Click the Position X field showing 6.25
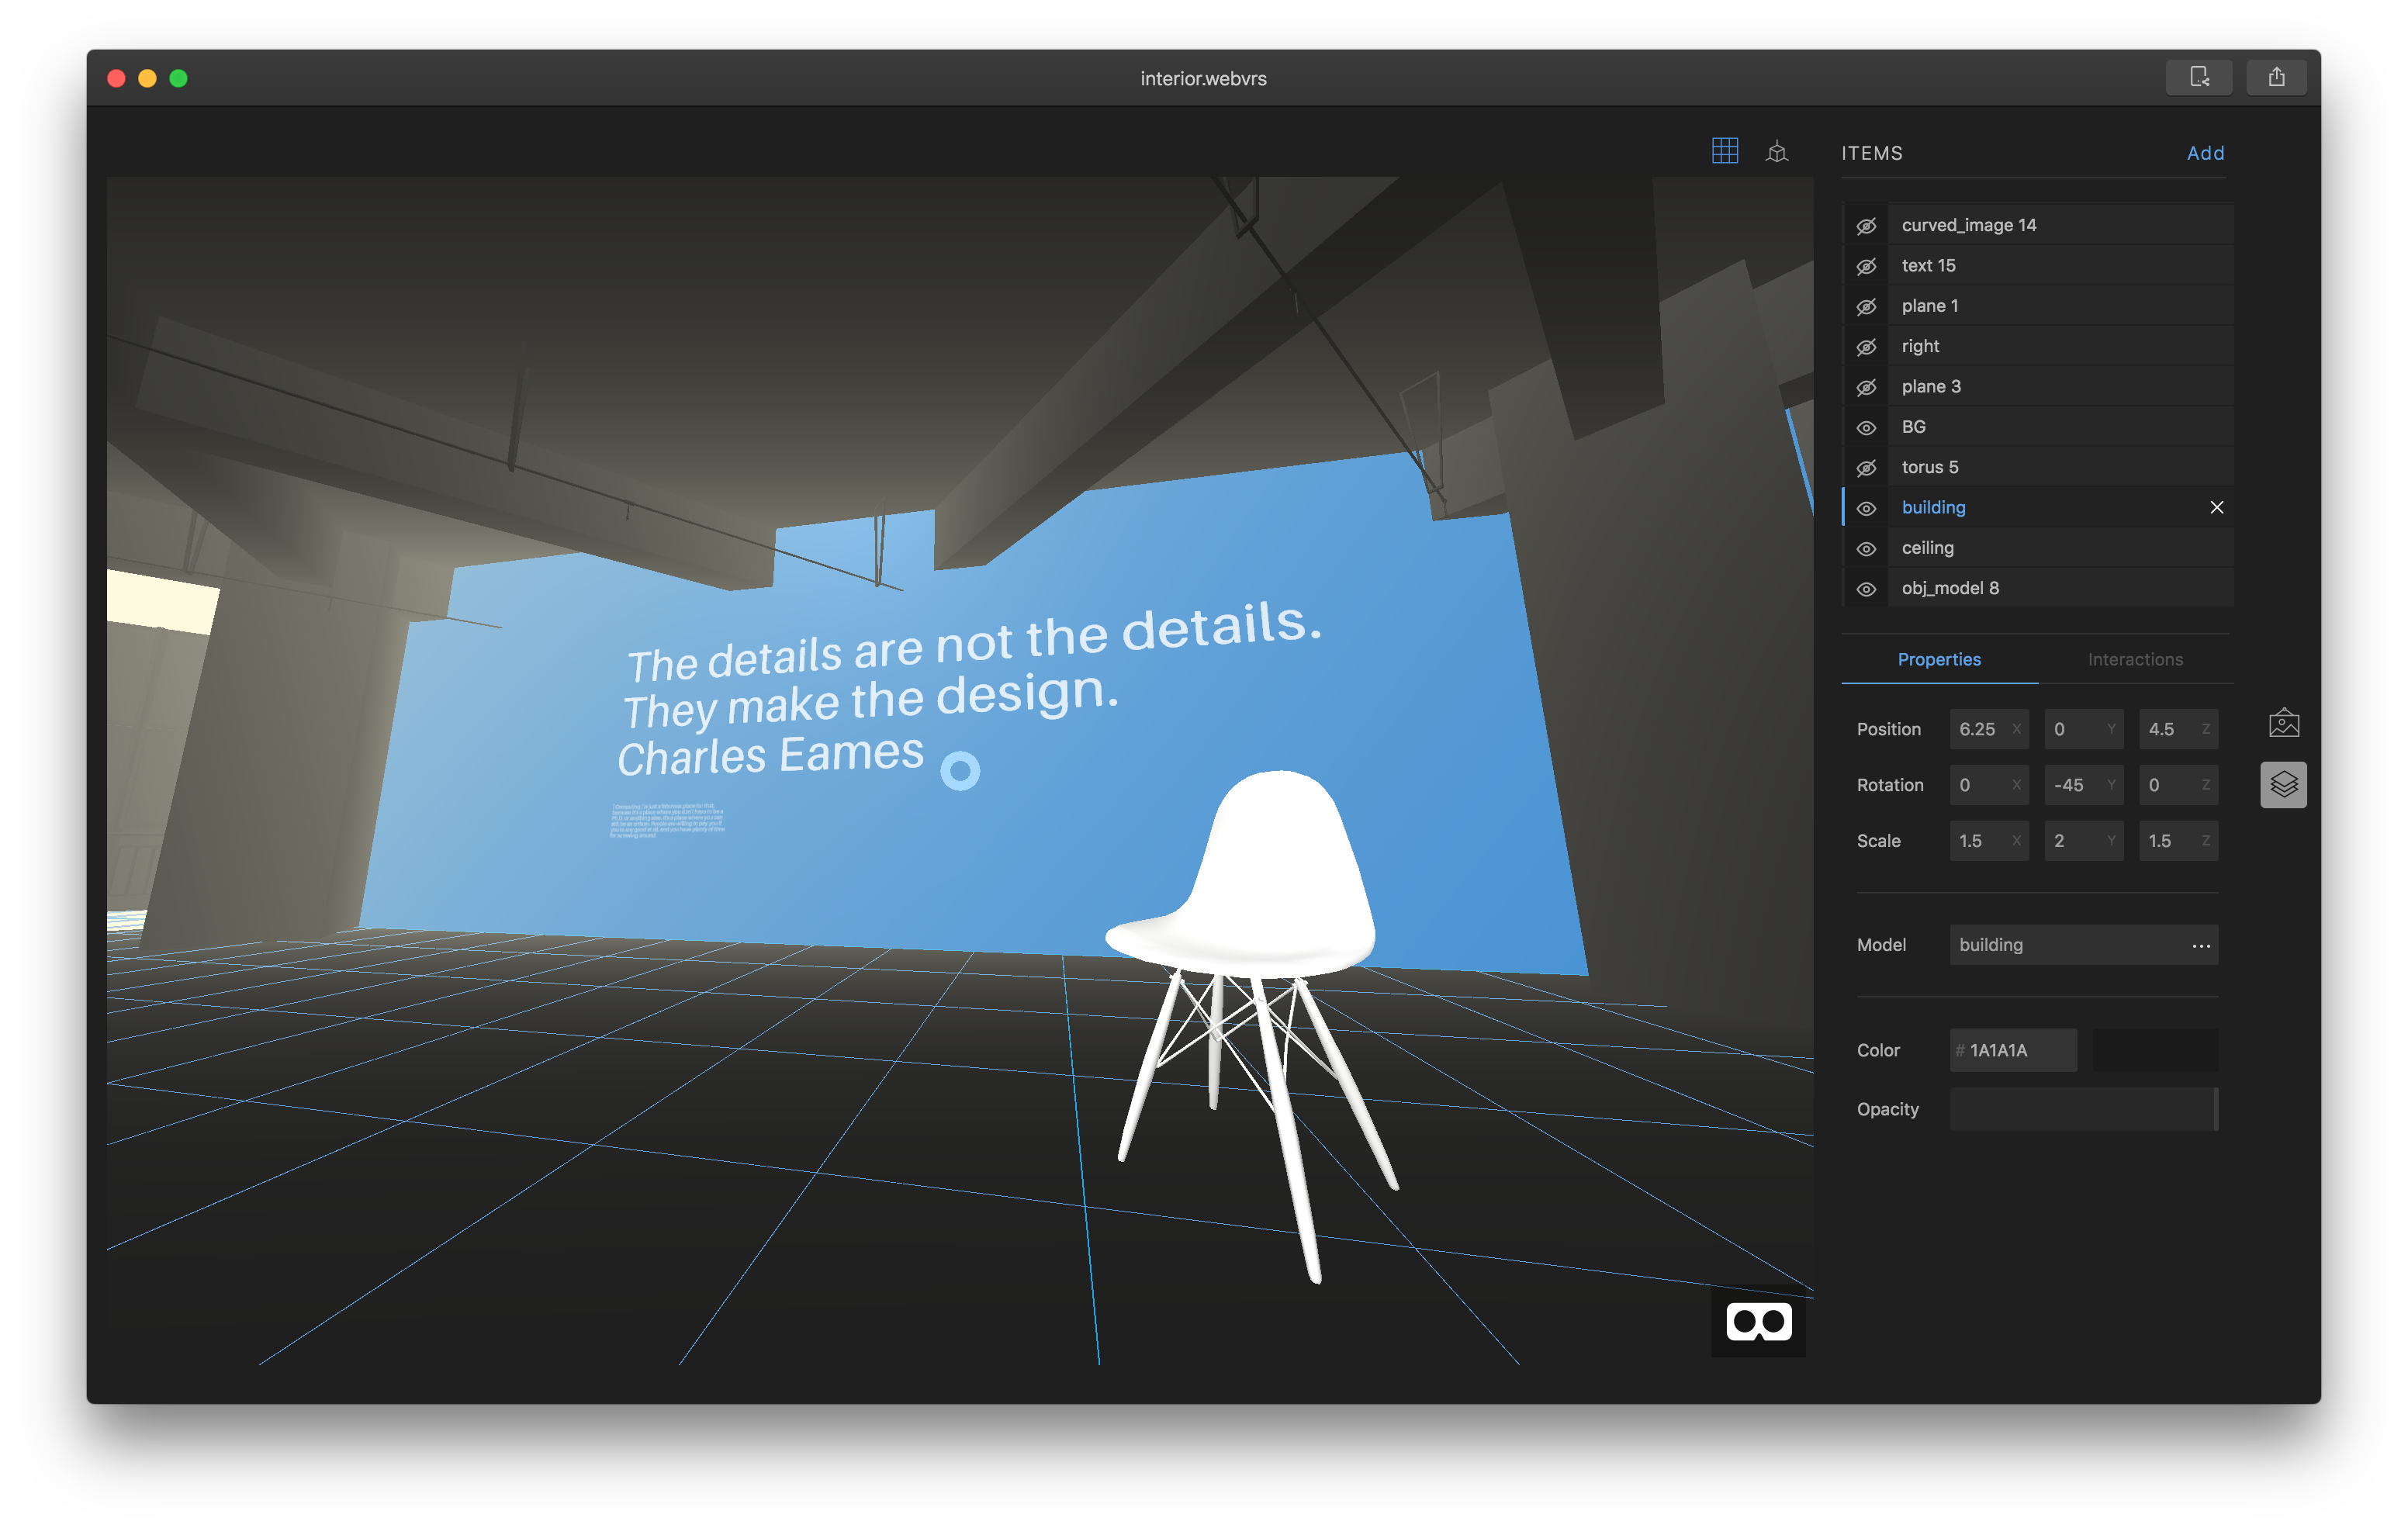 (x=1988, y=729)
